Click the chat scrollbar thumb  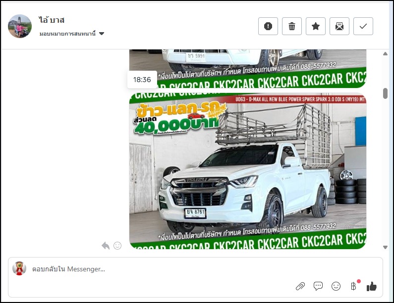385,93
